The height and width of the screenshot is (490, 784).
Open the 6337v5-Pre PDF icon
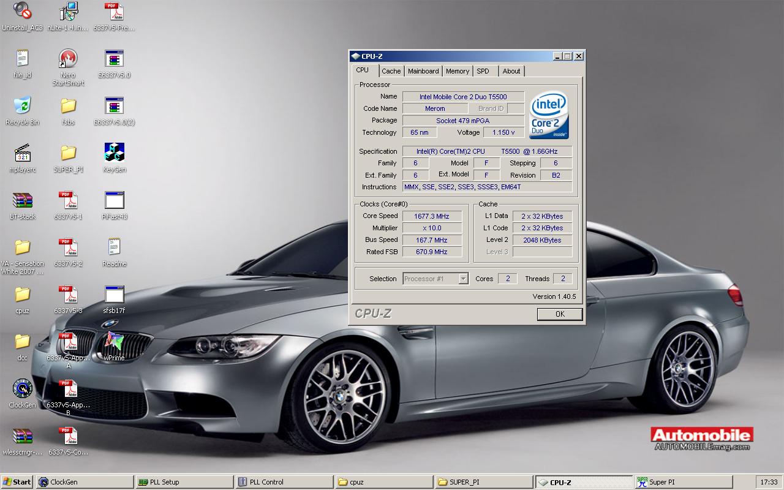[115, 11]
